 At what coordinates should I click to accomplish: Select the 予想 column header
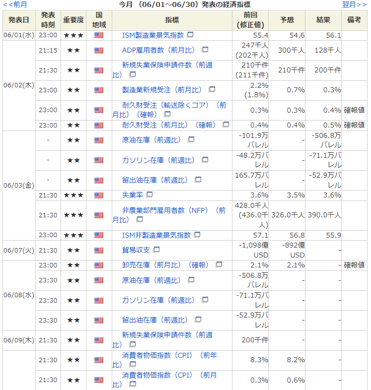287,20
